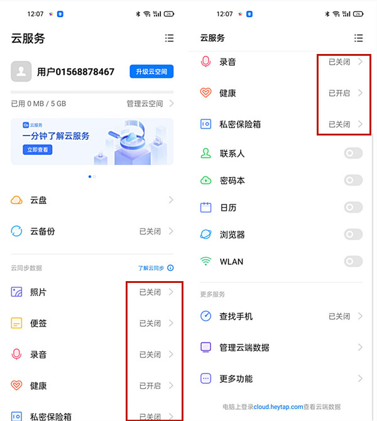Tap the 更多功能 dots icon

coord(205,378)
